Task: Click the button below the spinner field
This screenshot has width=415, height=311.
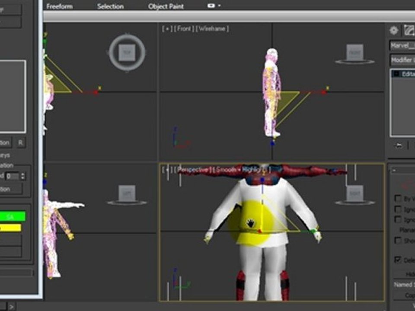Action: click(11, 189)
